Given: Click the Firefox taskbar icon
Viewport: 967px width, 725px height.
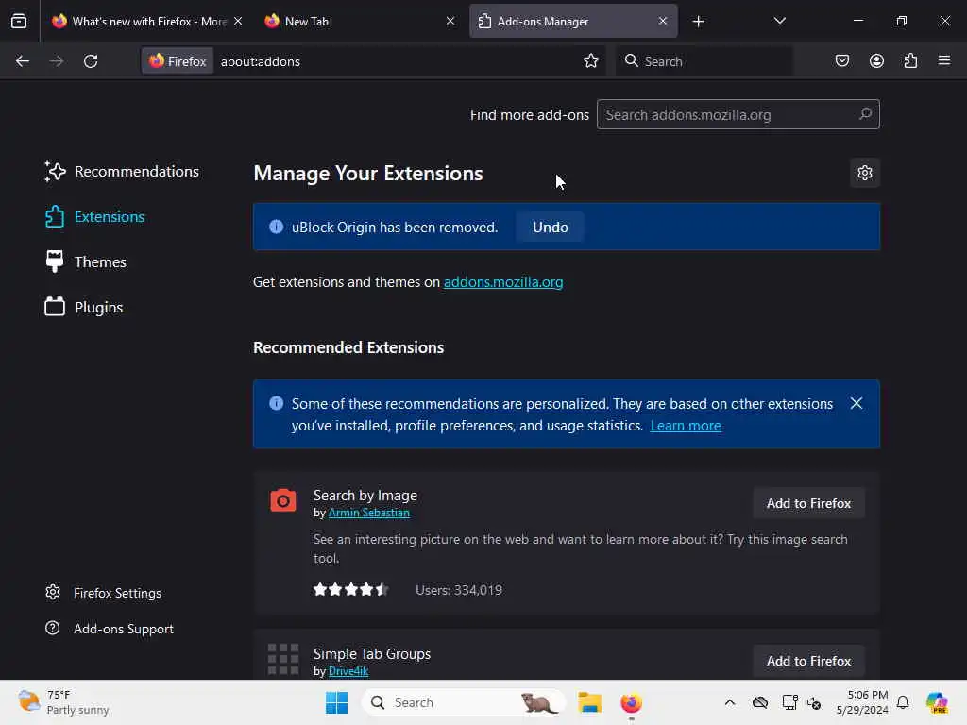Looking at the screenshot, I should coord(631,702).
